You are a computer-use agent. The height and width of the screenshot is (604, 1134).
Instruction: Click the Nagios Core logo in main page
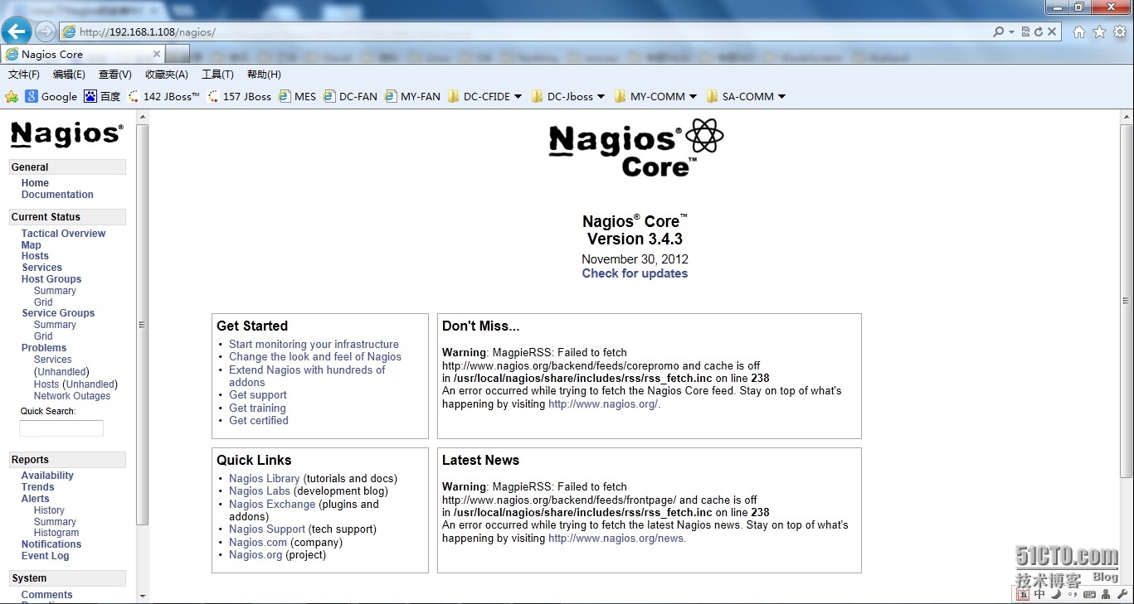point(636,147)
